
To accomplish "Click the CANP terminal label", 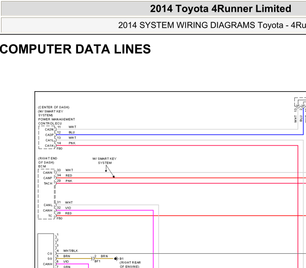I will click(48, 178).
